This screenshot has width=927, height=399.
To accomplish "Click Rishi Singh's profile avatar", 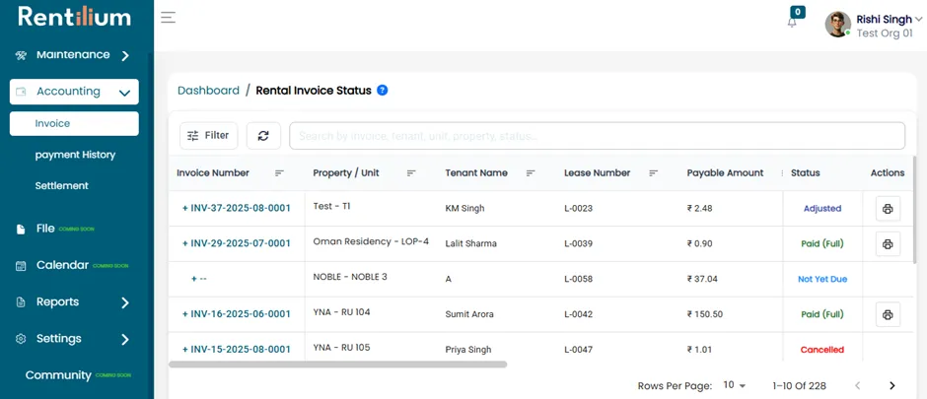I will (837, 25).
